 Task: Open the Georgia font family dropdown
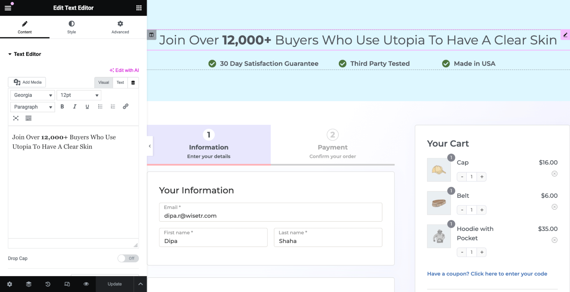click(33, 95)
